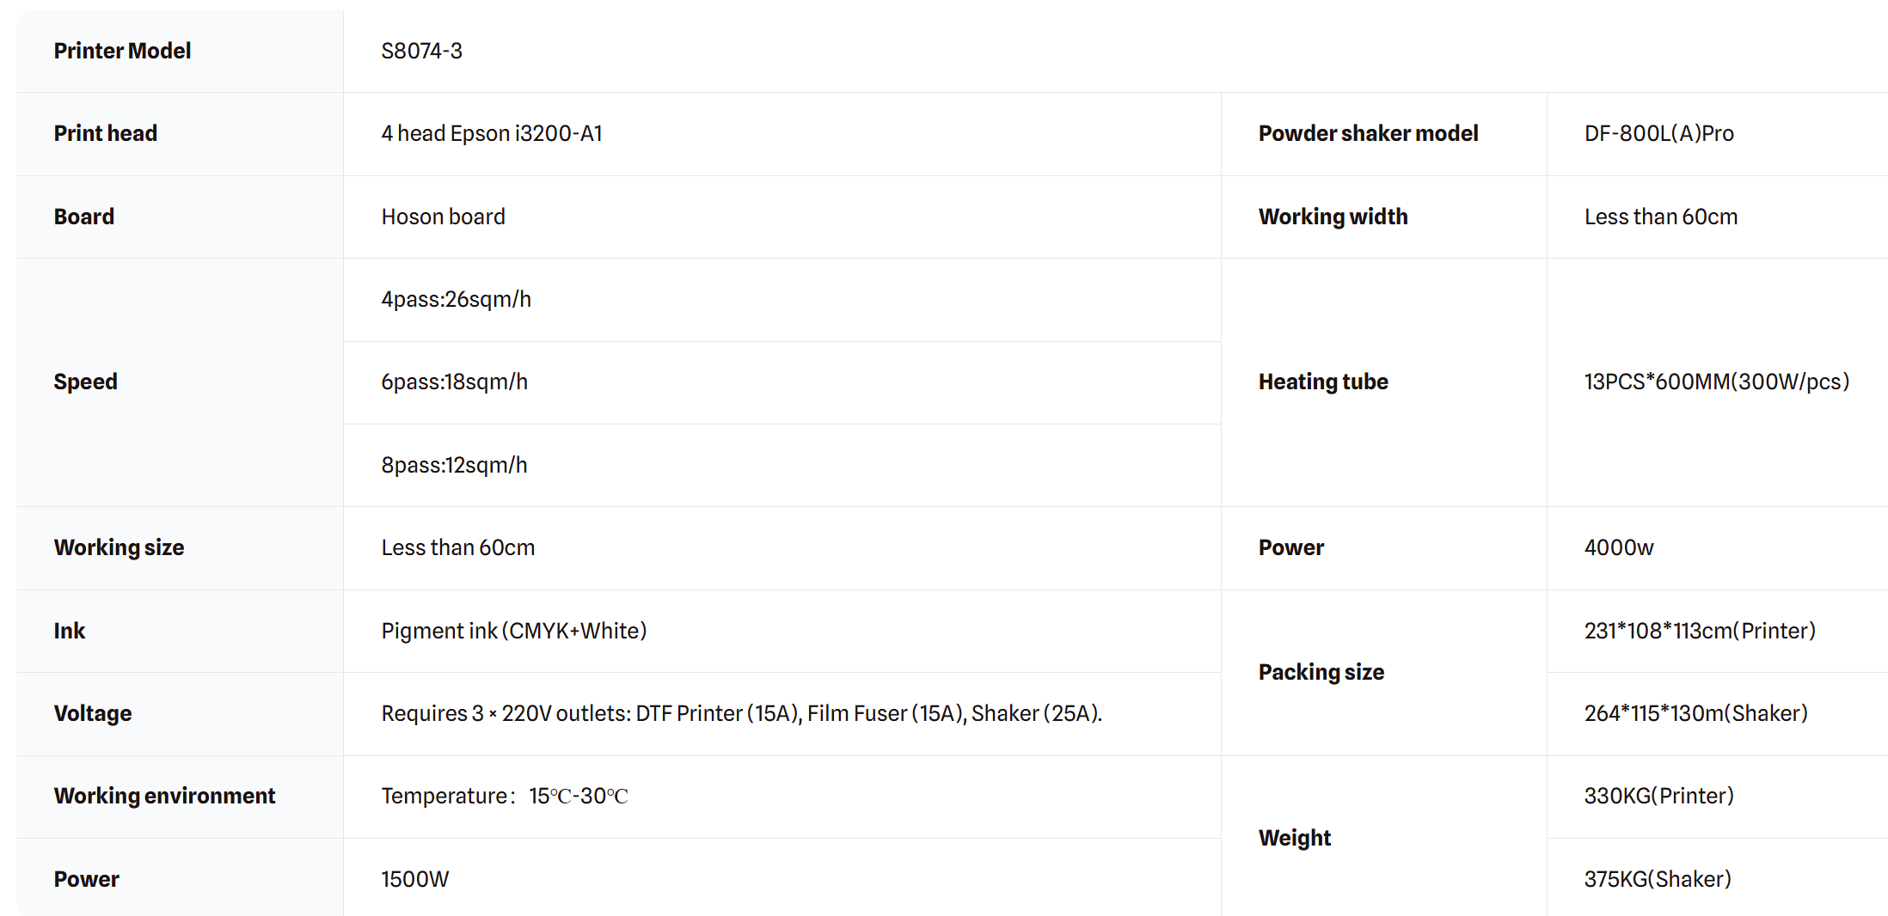Click the Voltage requirements text
The image size is (1888, 916).
[741, 713]
